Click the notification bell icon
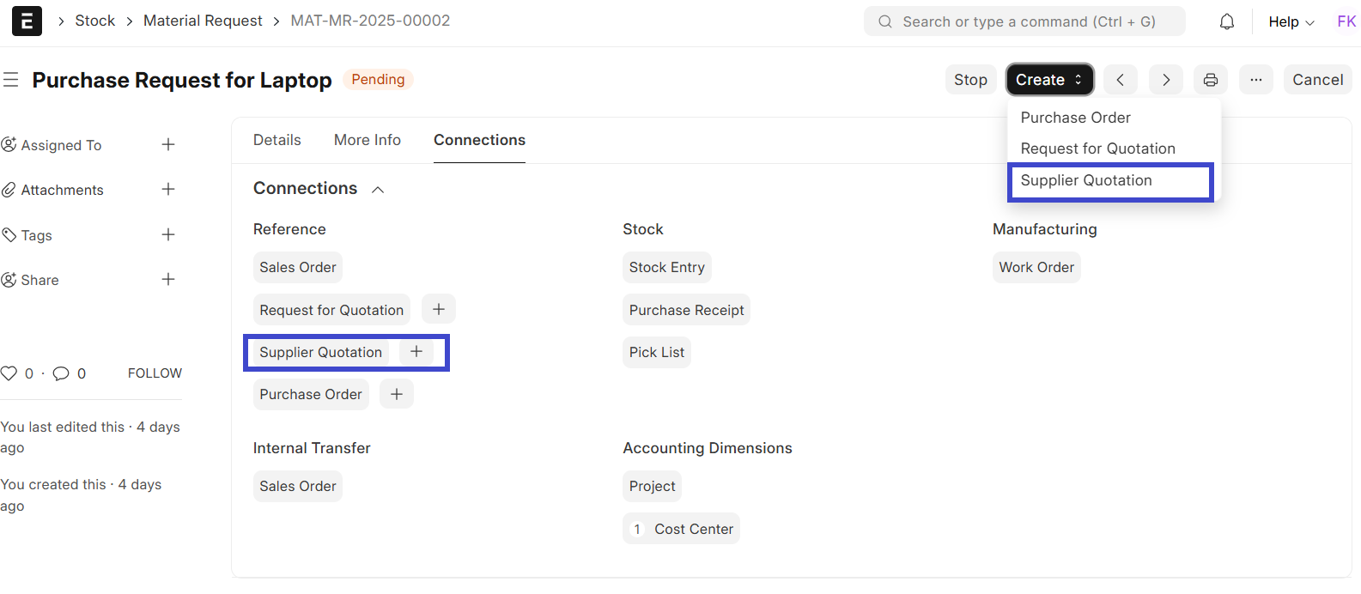The image size is (1361, 594). [x=1226, y=21]
